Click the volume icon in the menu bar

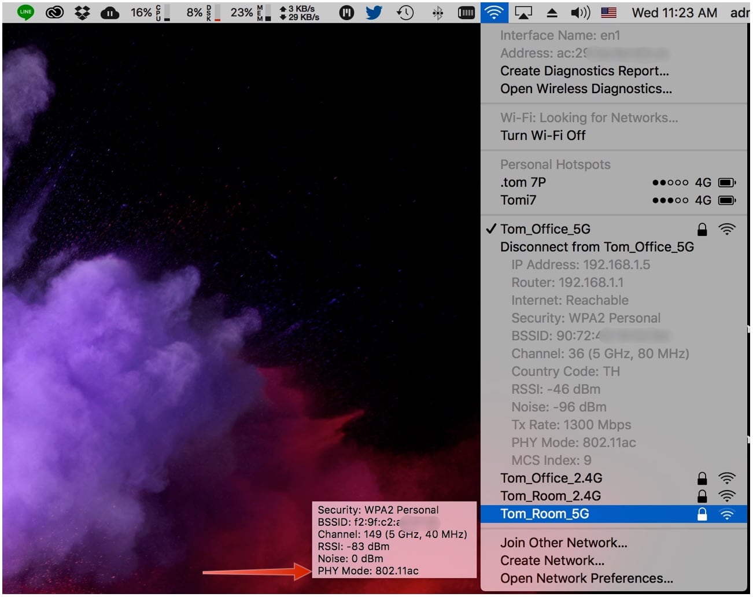click(x=580, y=12)
